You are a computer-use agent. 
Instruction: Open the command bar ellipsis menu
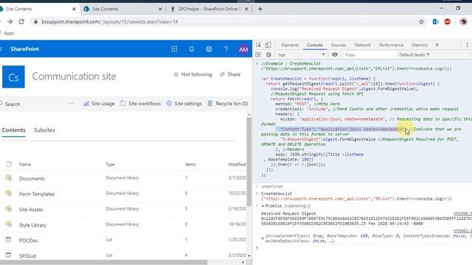pos(71,103)
